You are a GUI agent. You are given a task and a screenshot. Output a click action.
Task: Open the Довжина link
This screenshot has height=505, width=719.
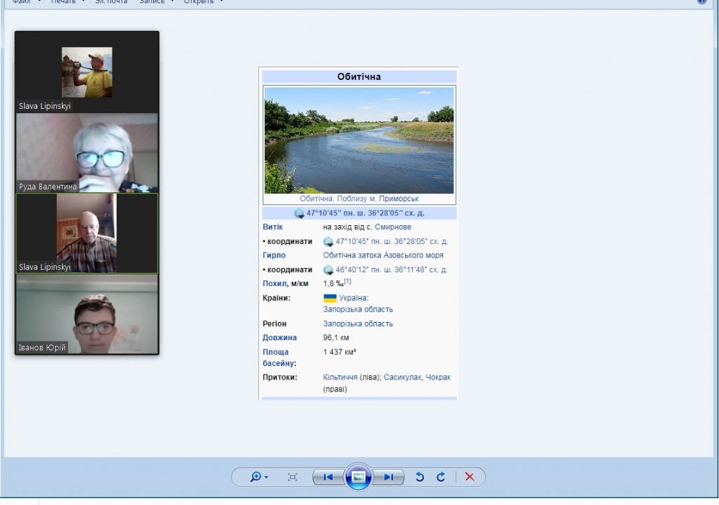point(279,338)
